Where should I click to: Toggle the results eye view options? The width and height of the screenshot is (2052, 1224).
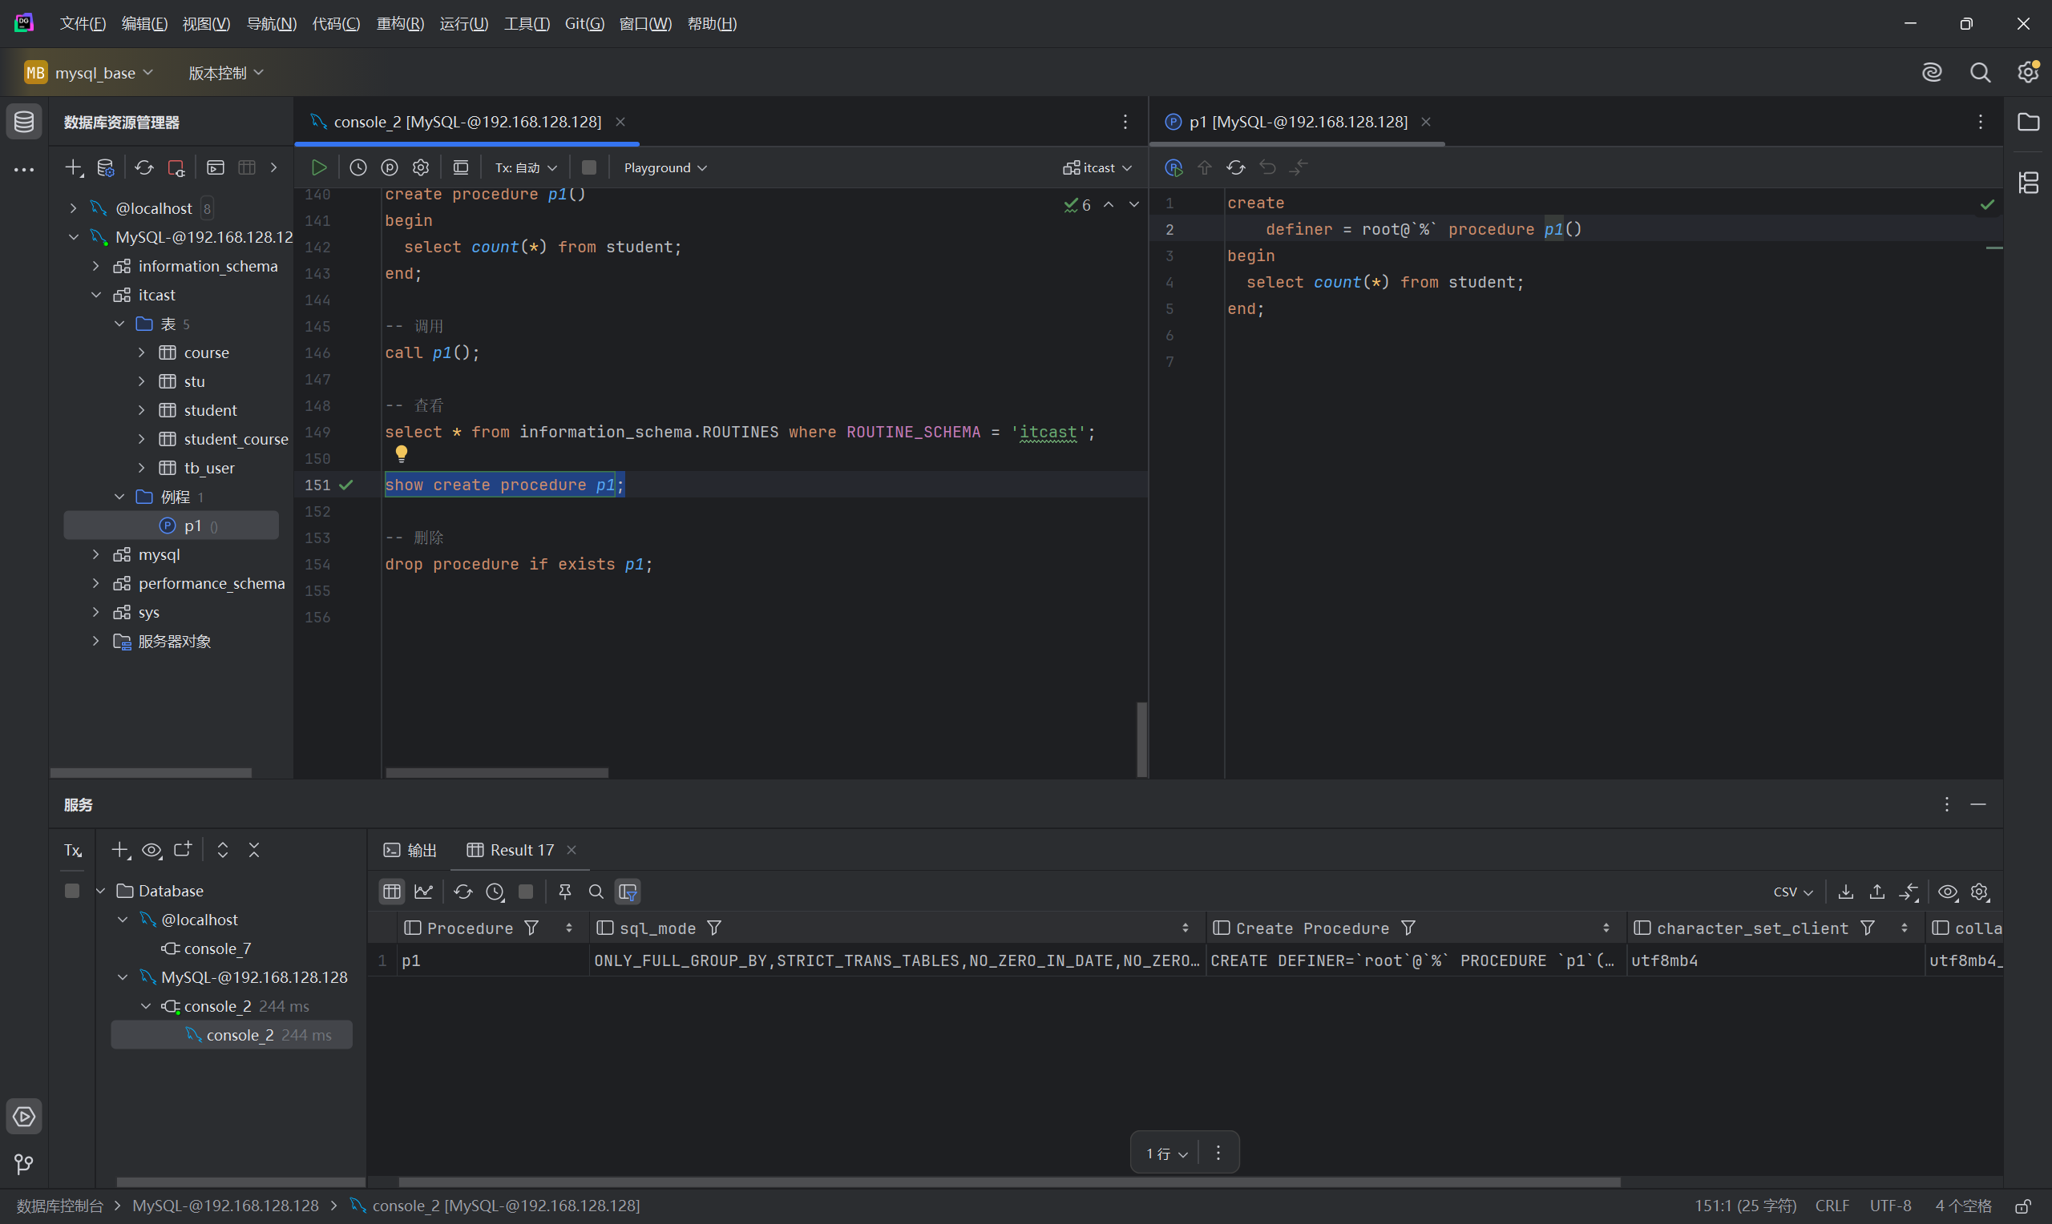(1947, 892)
